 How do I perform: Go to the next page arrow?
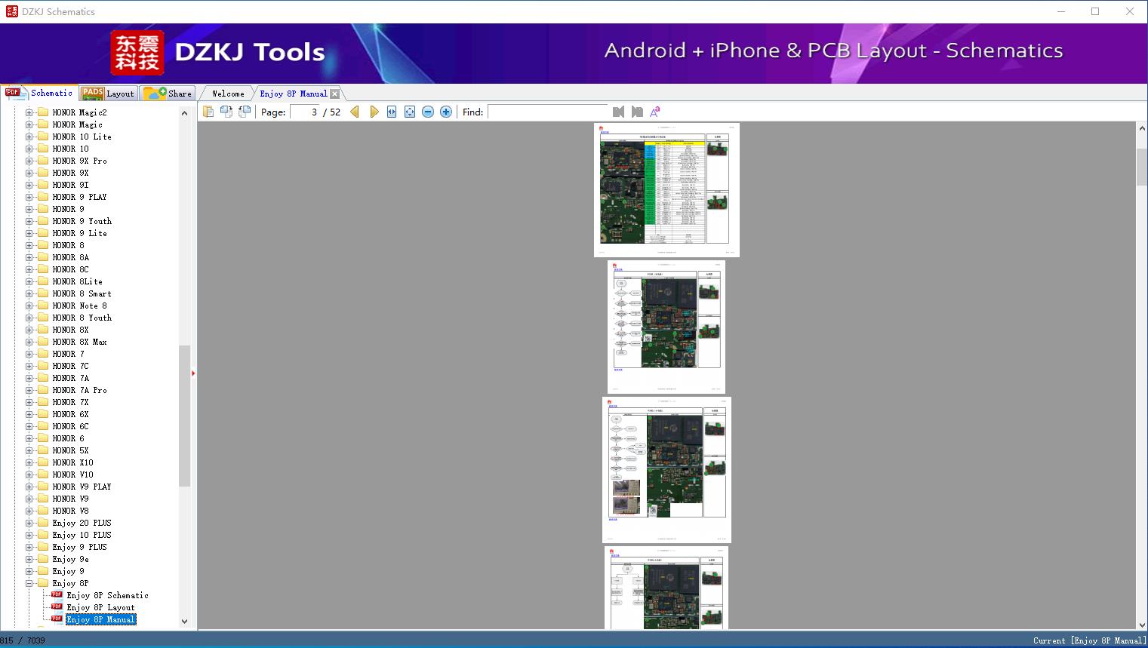374,112
